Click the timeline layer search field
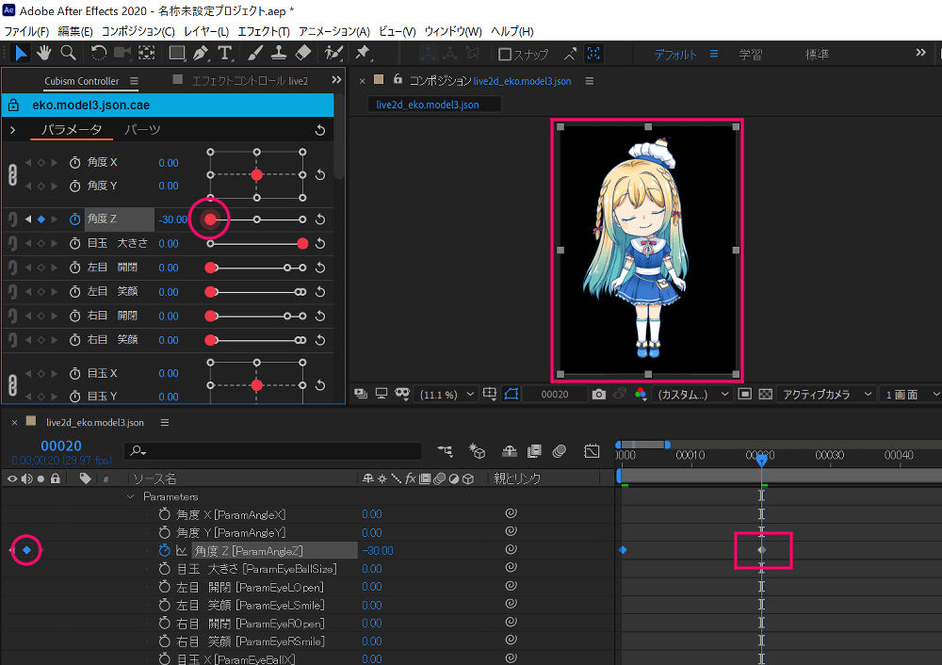Image resolution: width=942 pixels, height=665 pixels. (x=273, y=450)
